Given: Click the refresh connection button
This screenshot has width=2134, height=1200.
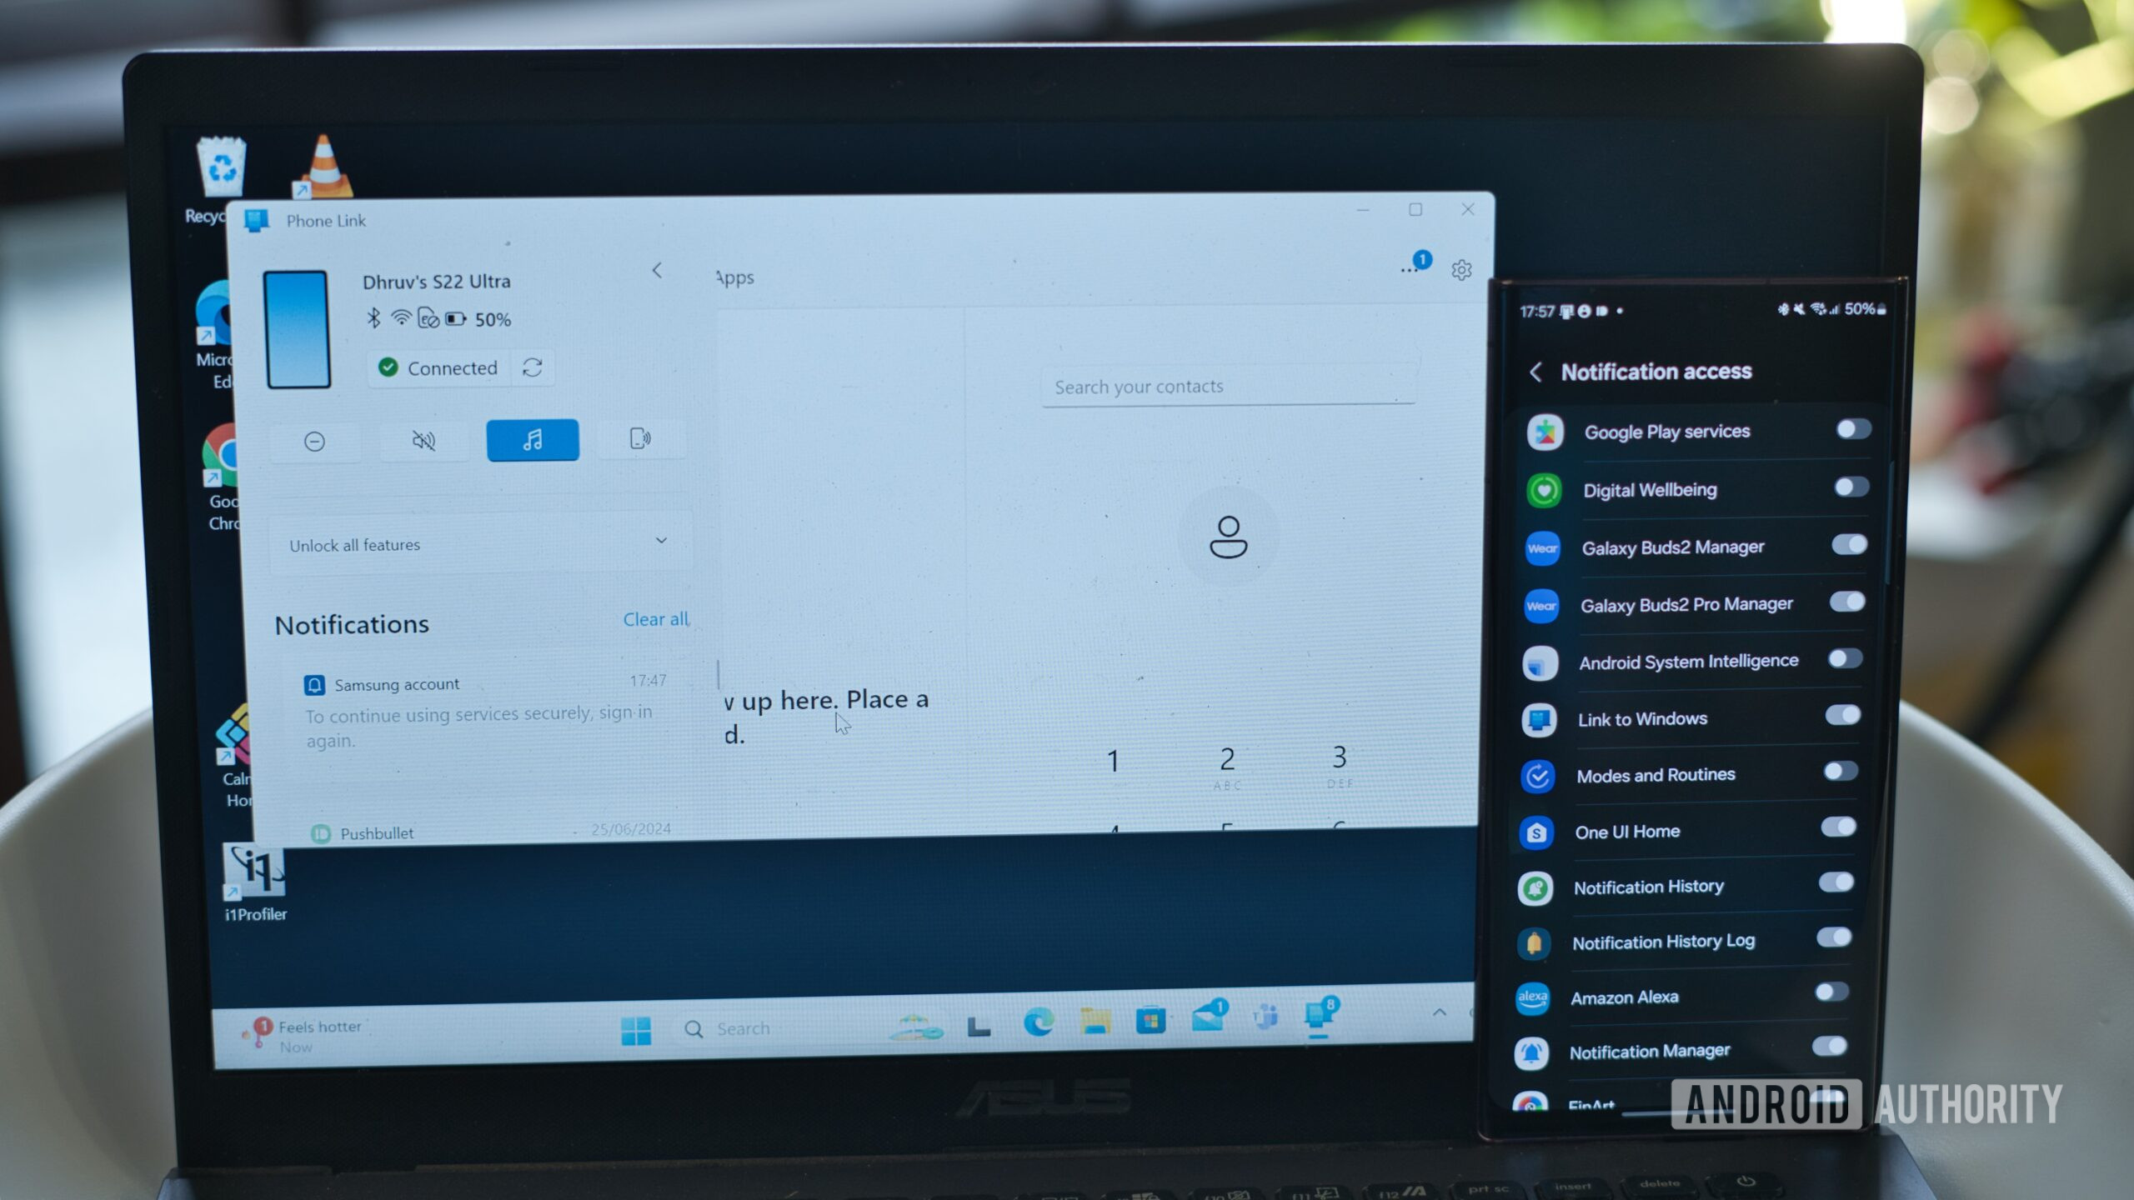Looking at the screenshot, I should [532, 367].
